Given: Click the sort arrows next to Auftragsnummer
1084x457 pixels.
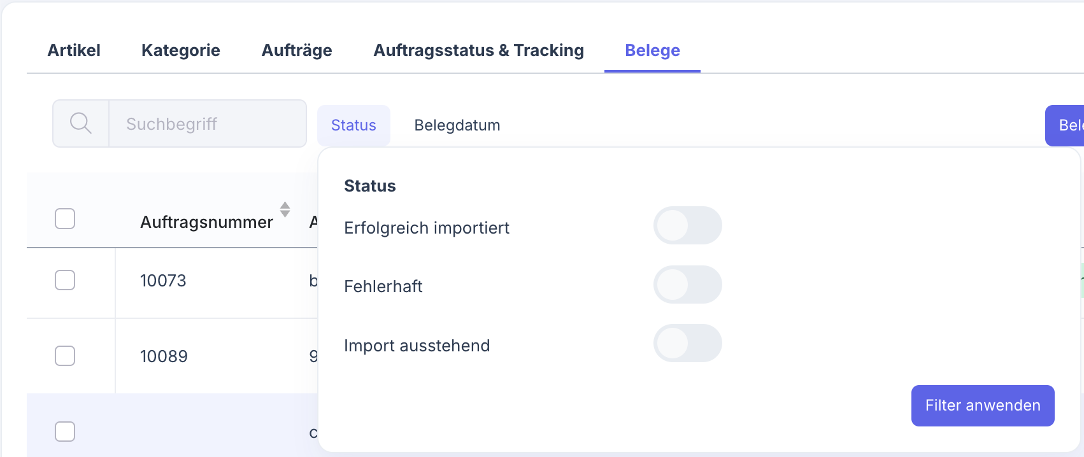Looking at the screenshot, I should (x=285, y=210).
